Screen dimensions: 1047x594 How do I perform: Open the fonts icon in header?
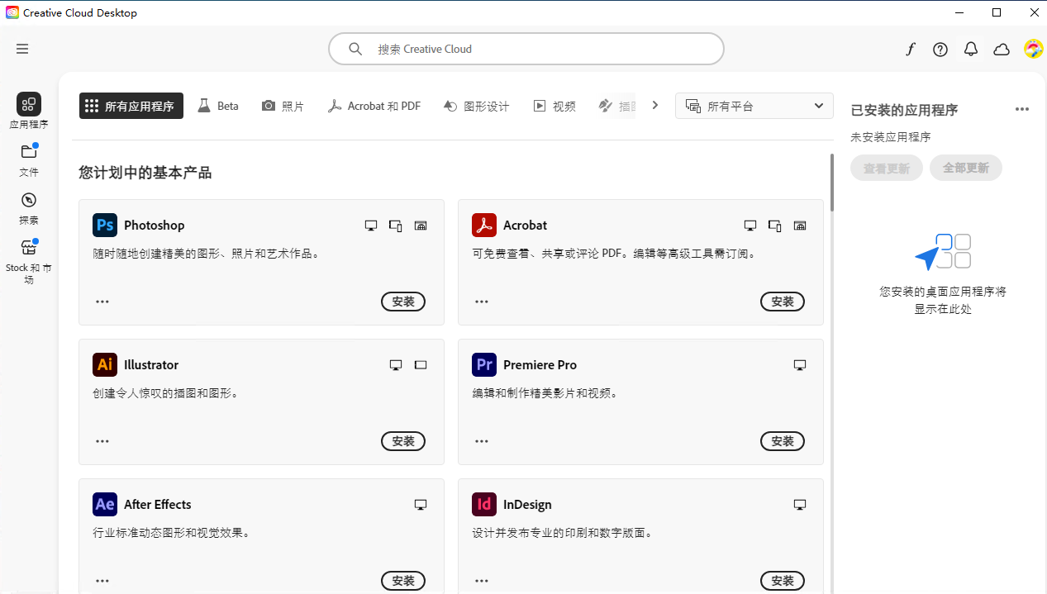click(x=910, y=50)
